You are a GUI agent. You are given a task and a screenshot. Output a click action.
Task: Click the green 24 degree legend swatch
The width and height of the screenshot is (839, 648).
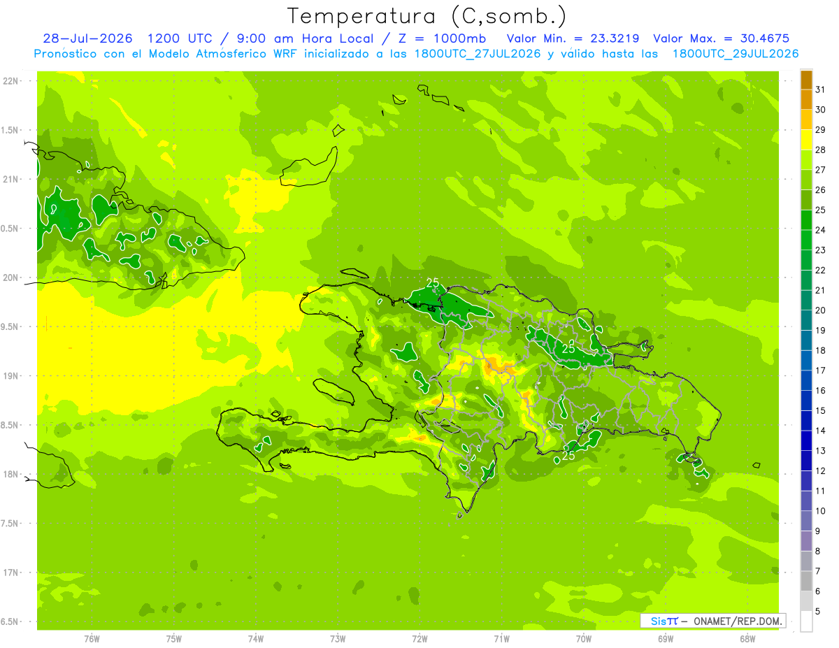pyautogui.click(x=806, y=220)
